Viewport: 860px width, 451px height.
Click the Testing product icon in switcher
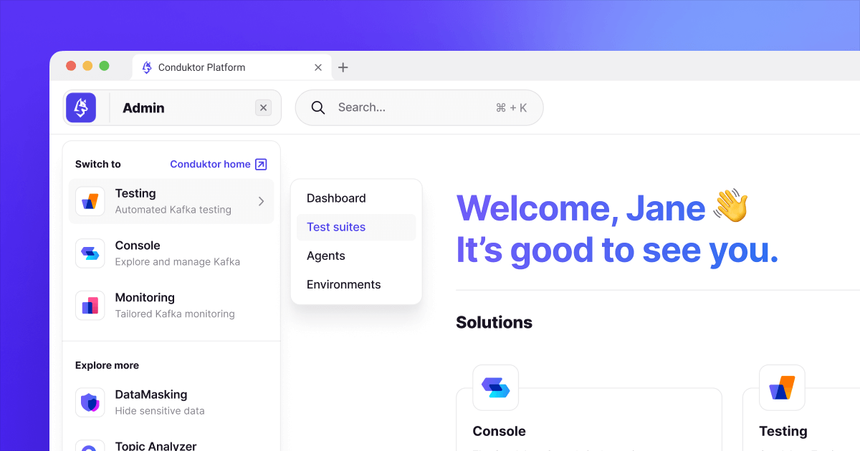click(x=90, y=201)
